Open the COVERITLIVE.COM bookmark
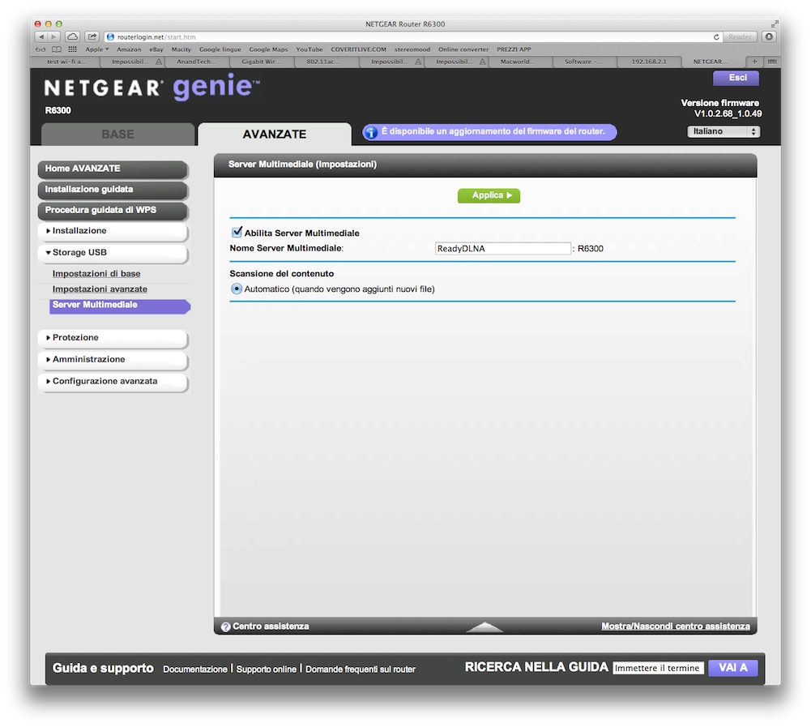Image resolution: width=811 pixels, height=727 pixels. coord(358,49)
